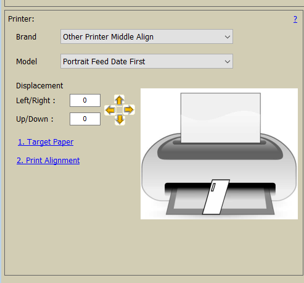Click the Brand field label
304x283 pixels.
click(x=26, y=37)
